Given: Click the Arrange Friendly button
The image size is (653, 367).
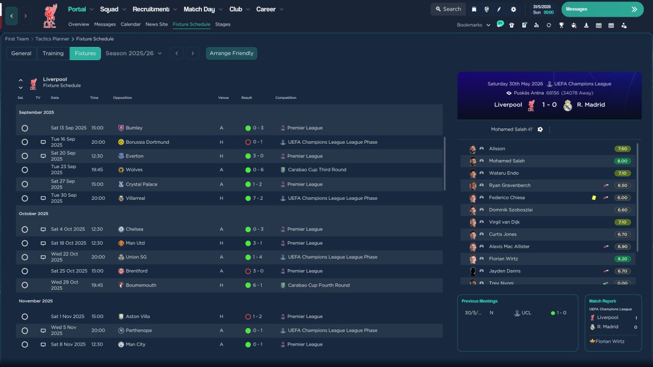Looking at the screenshot, I should [232, 53].
